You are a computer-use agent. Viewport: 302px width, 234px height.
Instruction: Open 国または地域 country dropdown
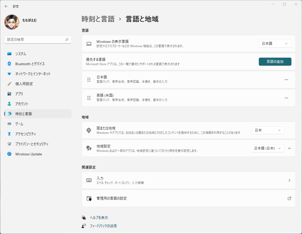tap(268, 130)
